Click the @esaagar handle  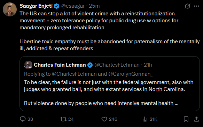coord(73,6)
